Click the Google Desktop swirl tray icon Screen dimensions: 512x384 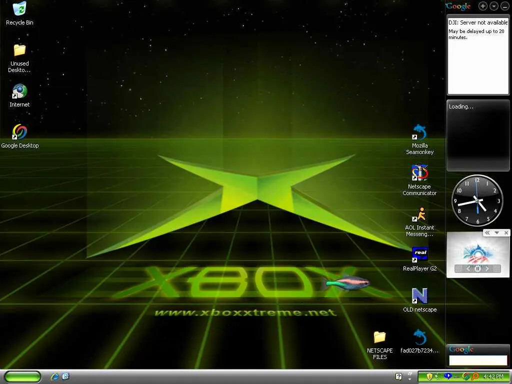click(466, 377)
